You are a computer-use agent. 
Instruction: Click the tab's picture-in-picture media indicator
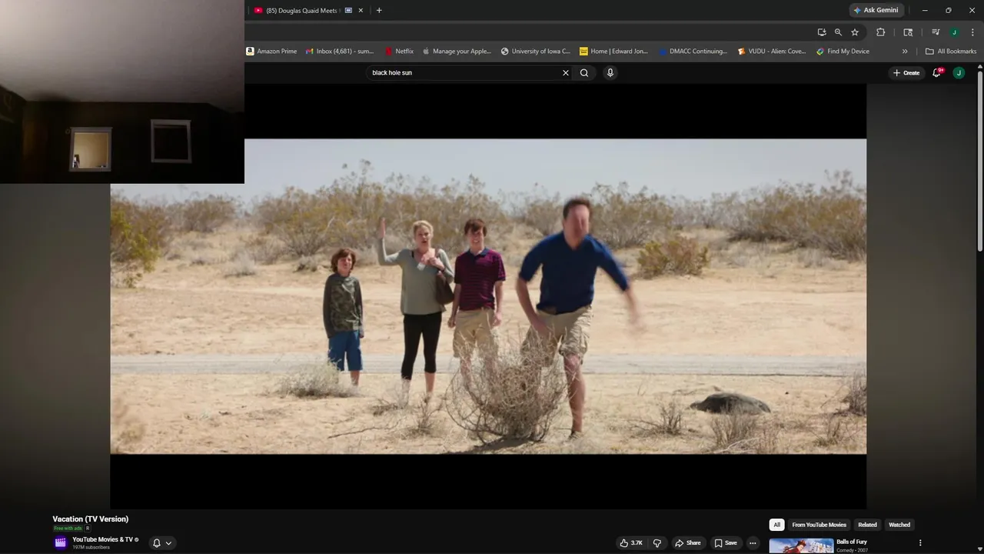348,10
